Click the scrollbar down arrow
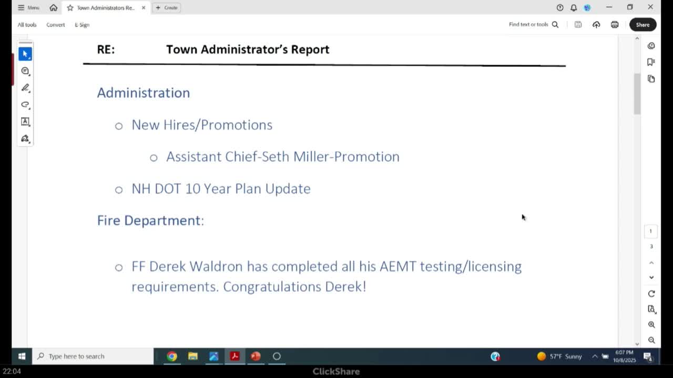The width and height of the screenshot is (673, 378). tap(637, 344)
